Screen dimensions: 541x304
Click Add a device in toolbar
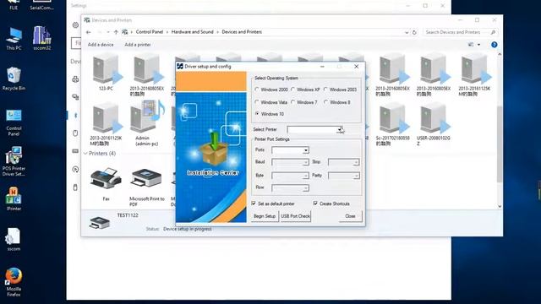click(x=101, y=45)
